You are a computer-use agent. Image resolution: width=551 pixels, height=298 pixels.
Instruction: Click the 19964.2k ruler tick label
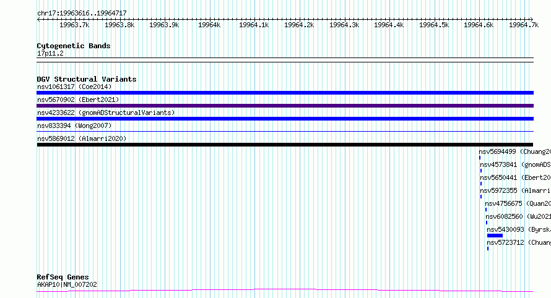(299, 25)
